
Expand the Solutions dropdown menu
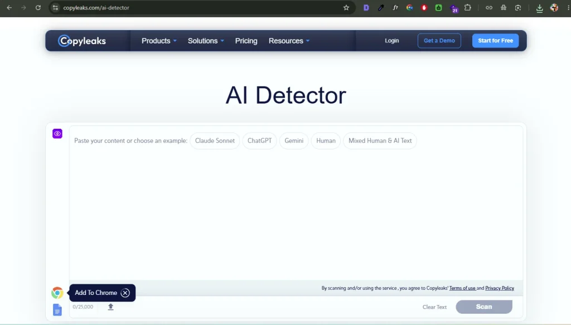(206, 41)
